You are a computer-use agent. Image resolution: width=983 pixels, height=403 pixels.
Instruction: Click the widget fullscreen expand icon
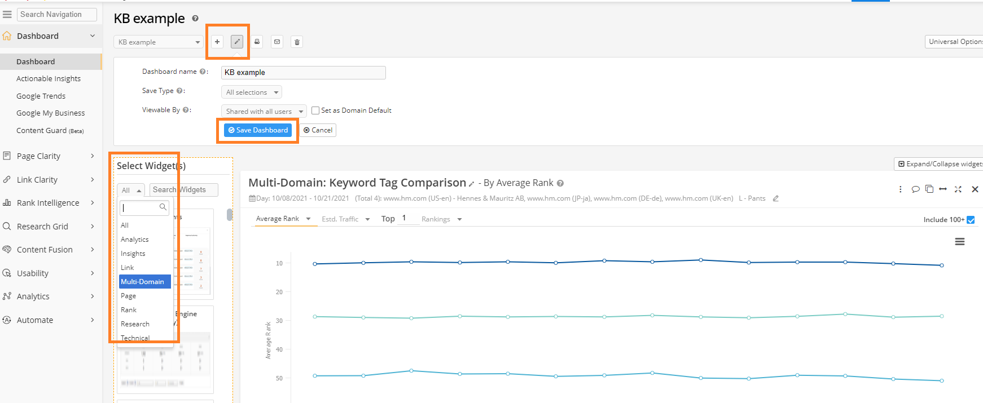pos(958,189)
